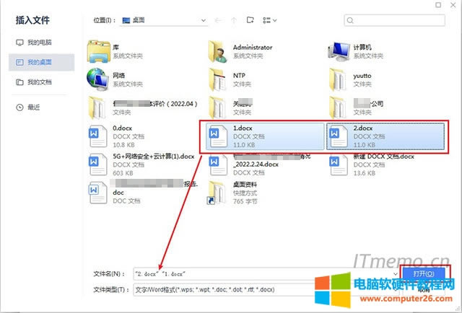
Task: Click the search magnifier icon
Action: click(x=350, y=20)
